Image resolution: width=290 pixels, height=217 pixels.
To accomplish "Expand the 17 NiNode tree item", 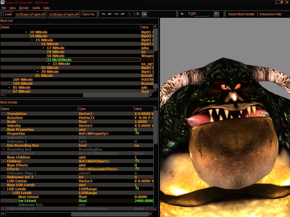I will [43, 48].
